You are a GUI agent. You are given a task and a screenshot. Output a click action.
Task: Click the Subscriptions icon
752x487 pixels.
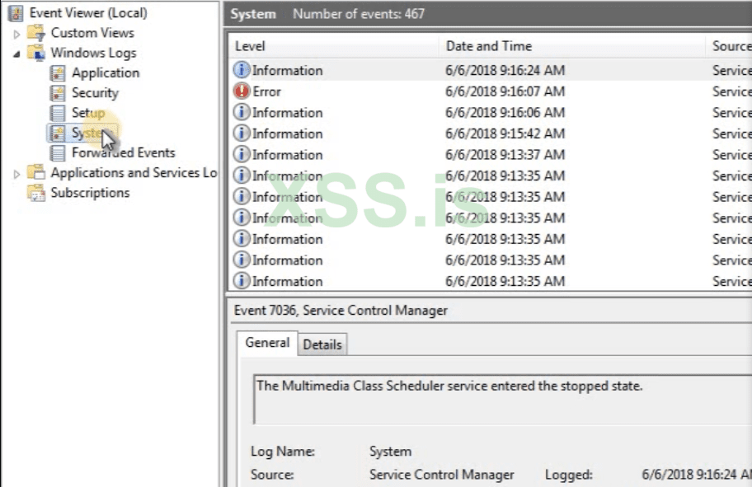click(x=36, y=193)
